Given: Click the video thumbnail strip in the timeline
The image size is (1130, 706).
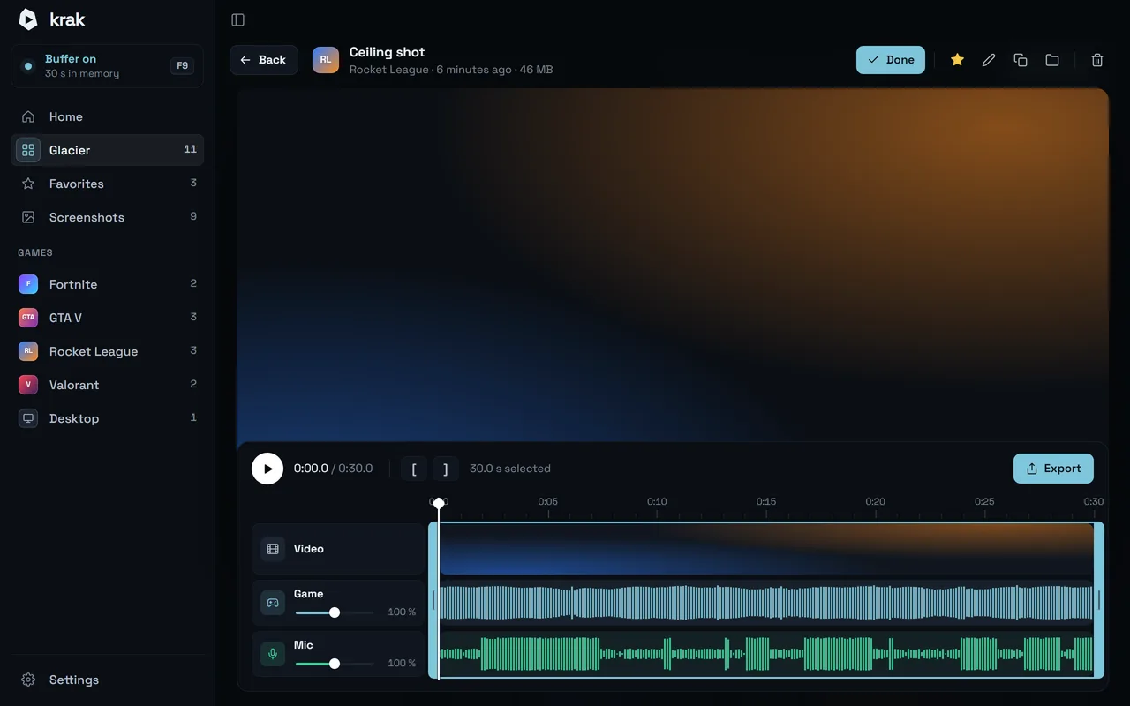Looking at the screenshot, I should [x=766, y=549].
